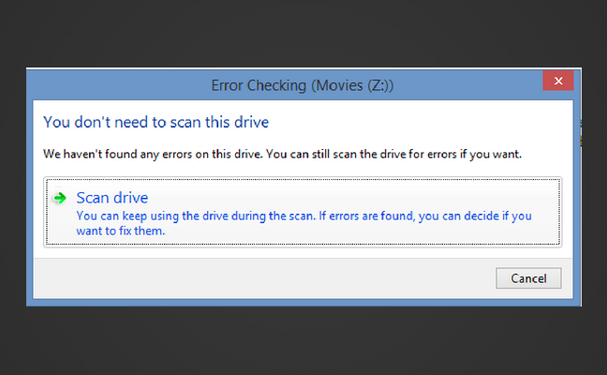Screen dimensions: 607x375
Task: Click the dark backdrop above the dialog window
Action: point(303,33)
